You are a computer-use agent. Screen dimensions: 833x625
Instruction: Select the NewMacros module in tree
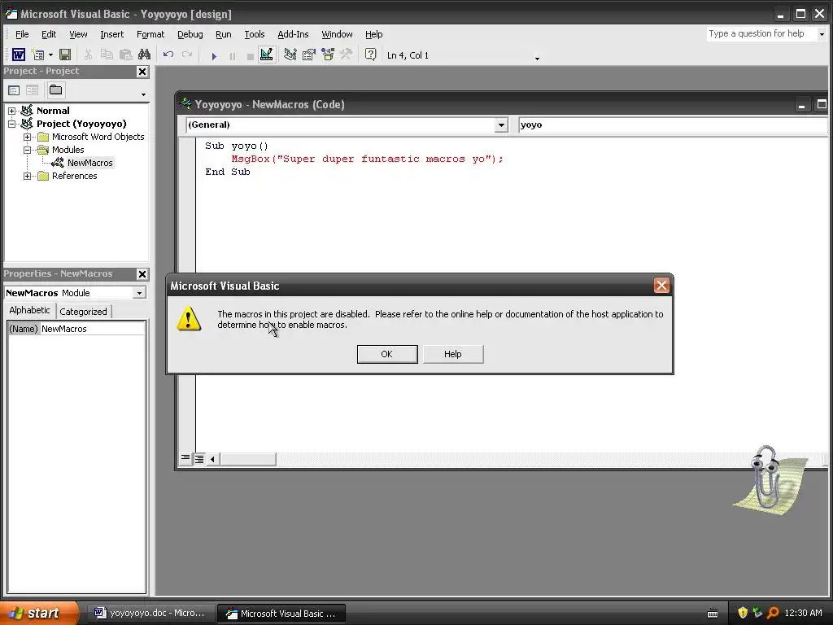(x=89, y=163)
